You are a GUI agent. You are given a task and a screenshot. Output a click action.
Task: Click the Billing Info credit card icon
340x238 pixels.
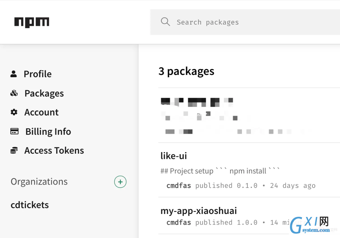(x=14, y=131)
